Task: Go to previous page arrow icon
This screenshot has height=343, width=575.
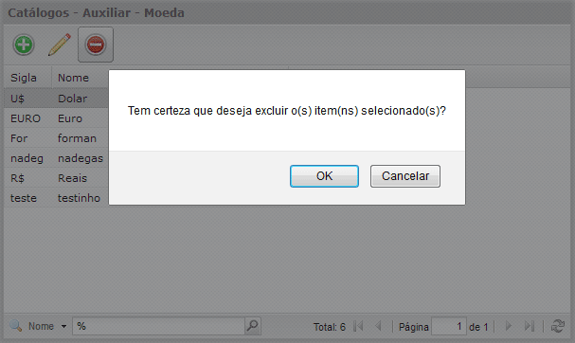Action: [379, 326]
